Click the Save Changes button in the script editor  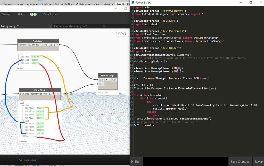point(240,161)
